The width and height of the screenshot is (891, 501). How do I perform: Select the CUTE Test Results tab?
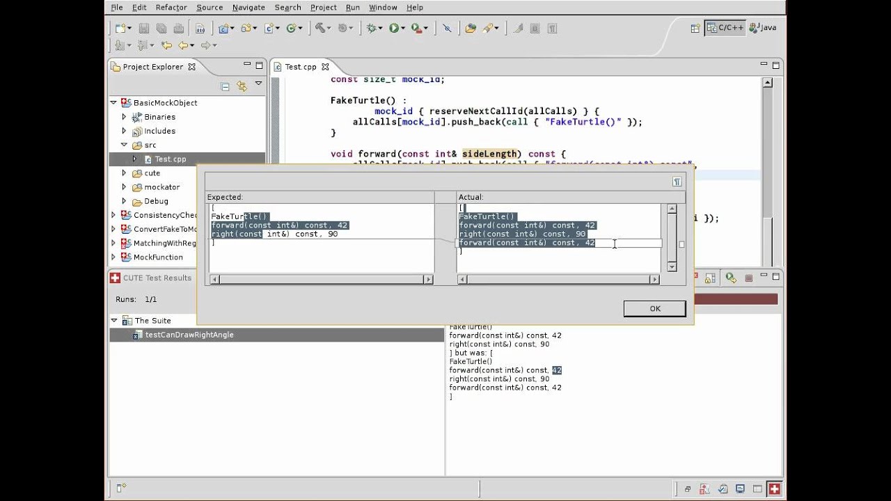157,278
